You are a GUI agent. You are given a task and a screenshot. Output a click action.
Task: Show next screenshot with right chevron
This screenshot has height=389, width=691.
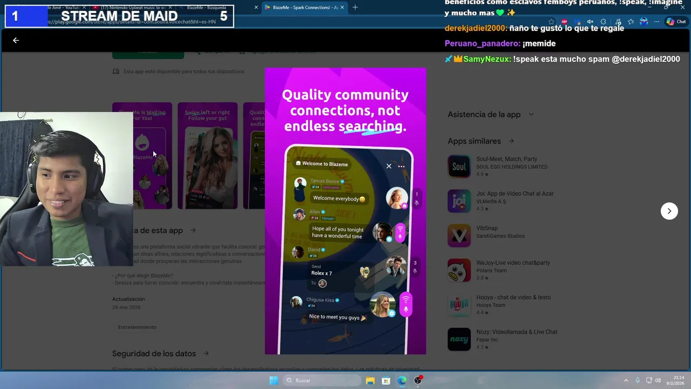(669, 211)
